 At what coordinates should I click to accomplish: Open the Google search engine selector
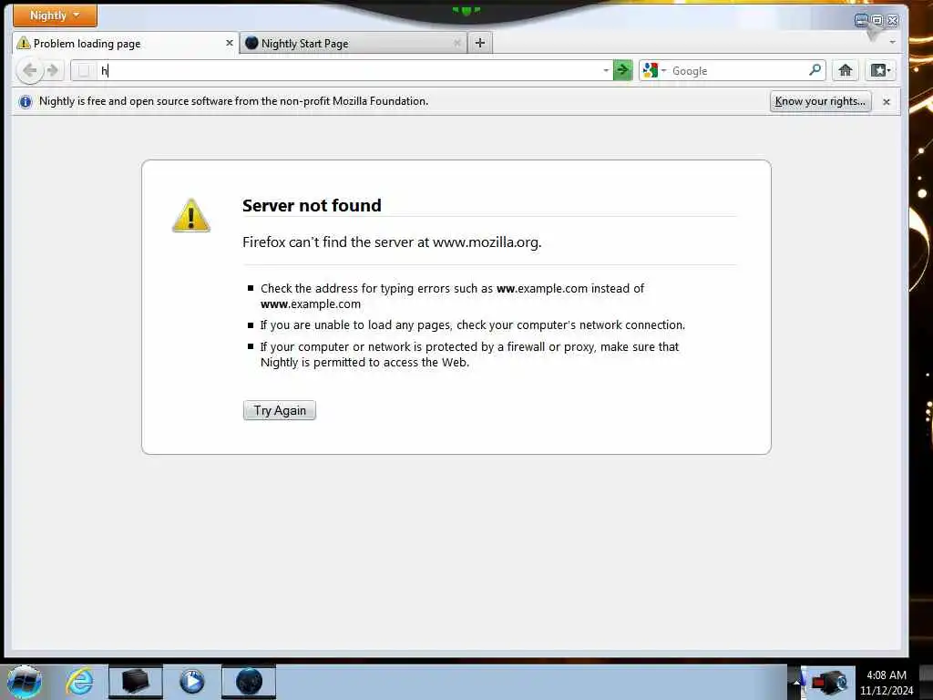pyautogui.click(x=654, y=70)
